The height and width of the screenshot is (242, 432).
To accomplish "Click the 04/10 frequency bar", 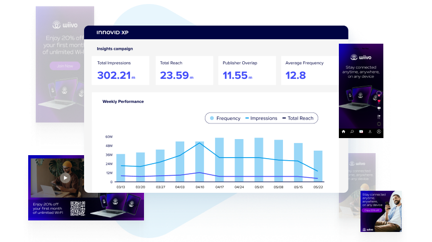I will click(x=200, y=162).
